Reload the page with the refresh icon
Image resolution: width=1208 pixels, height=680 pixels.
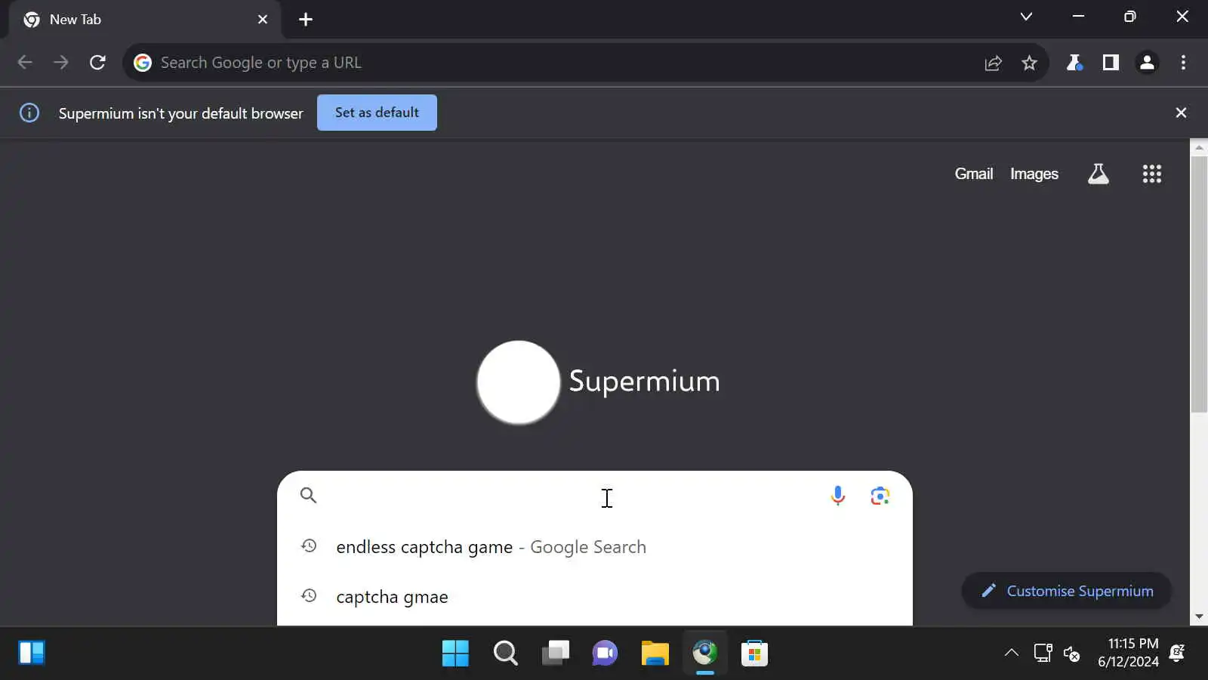point(97,63)
